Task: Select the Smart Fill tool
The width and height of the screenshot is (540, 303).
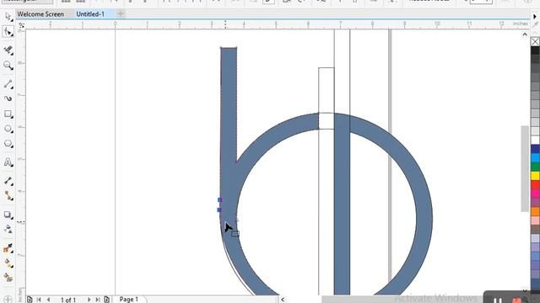Action: pyautogui.click(x=8, y=277)
